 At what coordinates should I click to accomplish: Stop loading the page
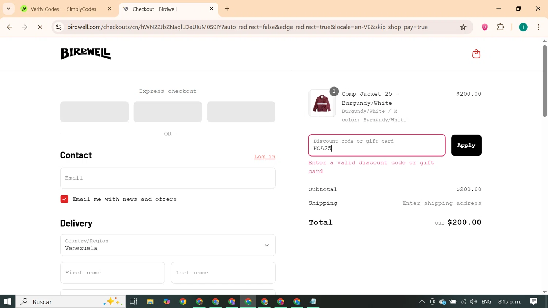40,27
